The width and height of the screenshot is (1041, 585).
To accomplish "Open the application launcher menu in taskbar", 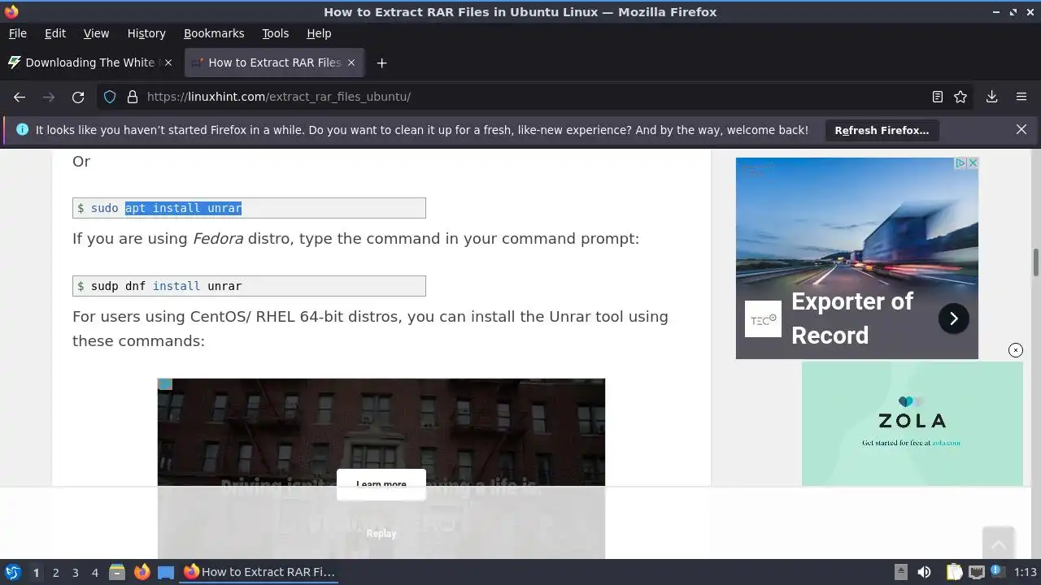I will point(13,572).
